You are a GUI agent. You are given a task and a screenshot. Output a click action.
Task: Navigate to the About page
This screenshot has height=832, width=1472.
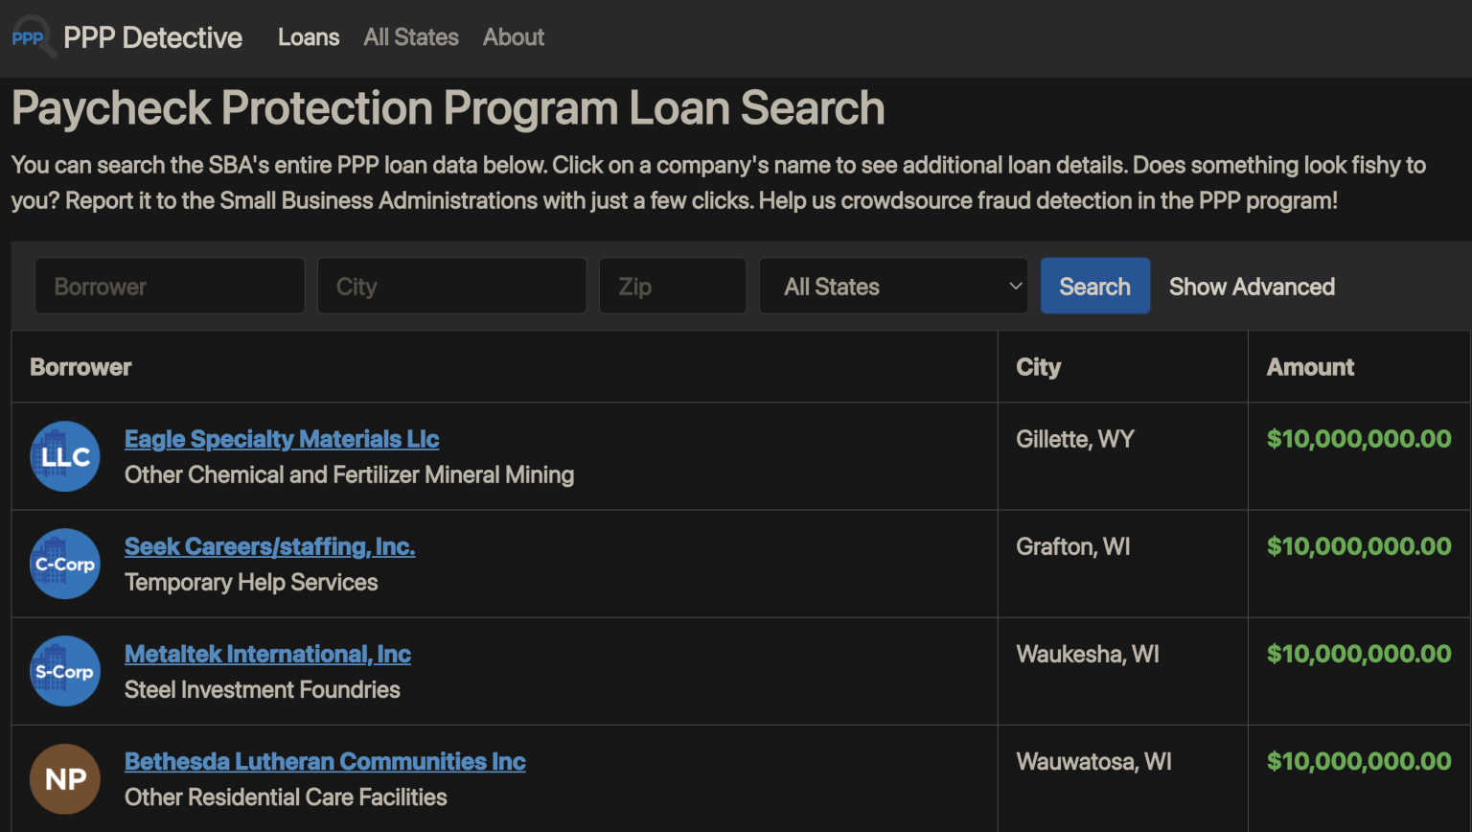(514, 37)
